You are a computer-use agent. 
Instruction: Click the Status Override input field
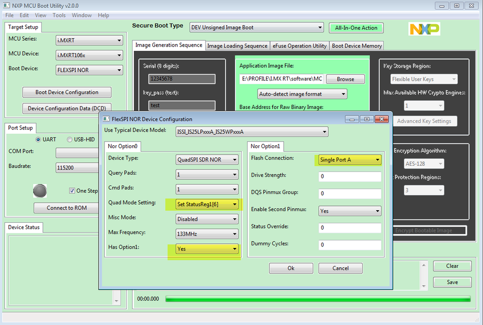click(x=350, y=228)
